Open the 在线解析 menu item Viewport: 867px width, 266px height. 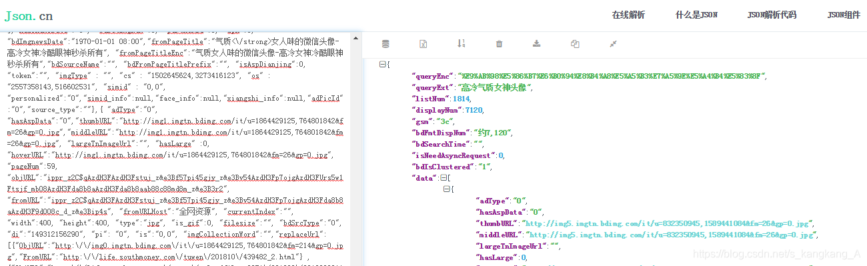628,15
